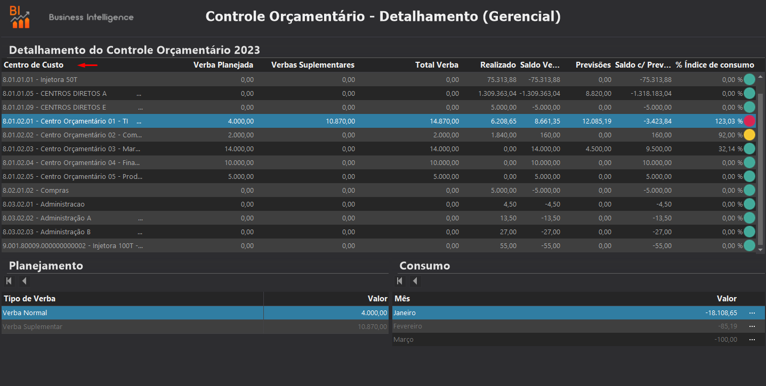Select row 8.02.01.02 - Compras

click(378, 190)
